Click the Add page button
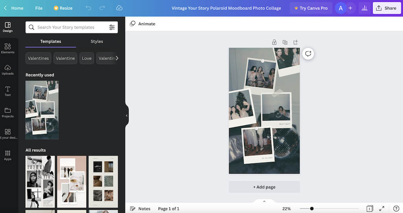403x213 pixels. [x=264, y=187]
